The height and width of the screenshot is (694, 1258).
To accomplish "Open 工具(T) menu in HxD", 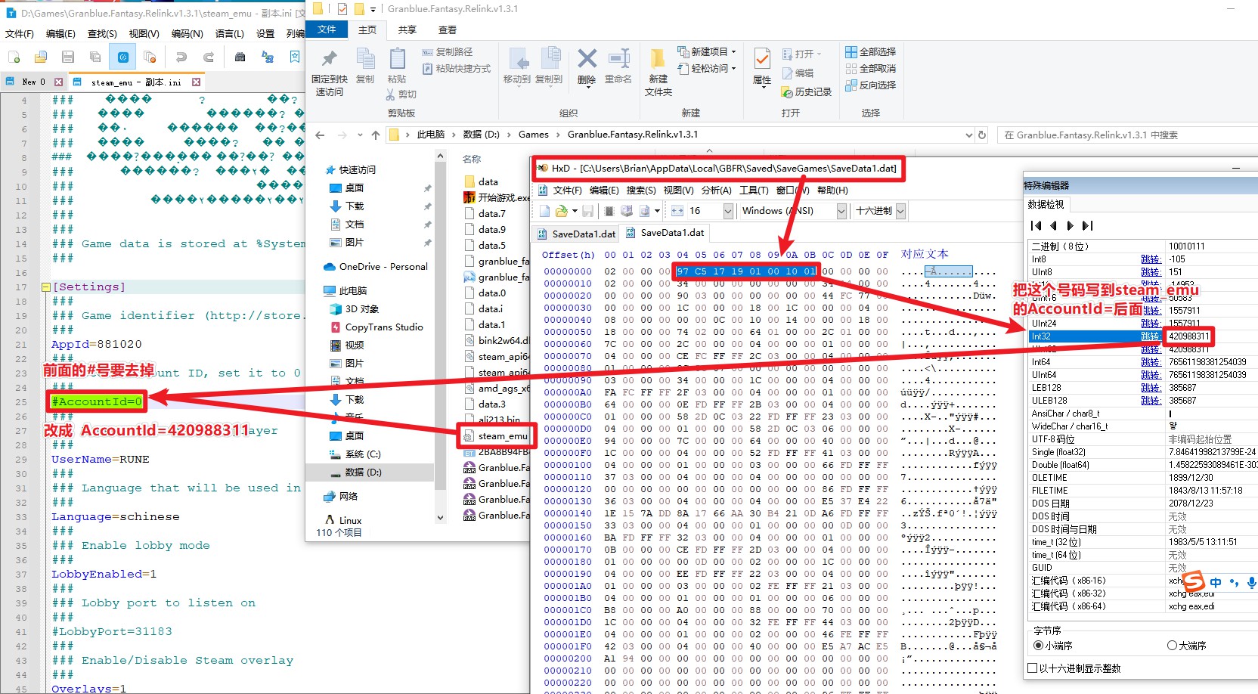I will (754, 191).
